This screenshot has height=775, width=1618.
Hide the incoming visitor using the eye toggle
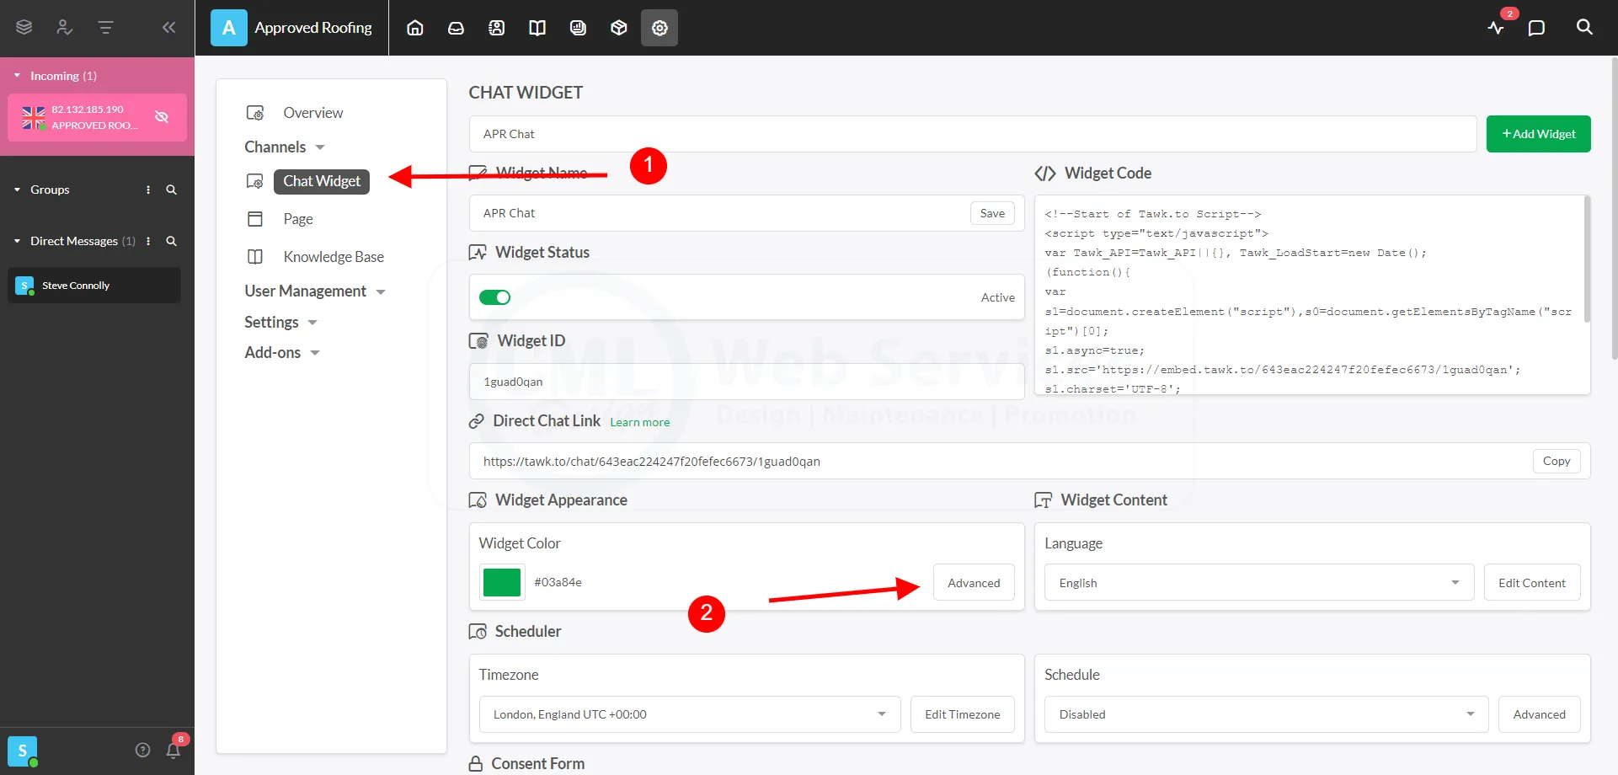click(x=162, y=117)
